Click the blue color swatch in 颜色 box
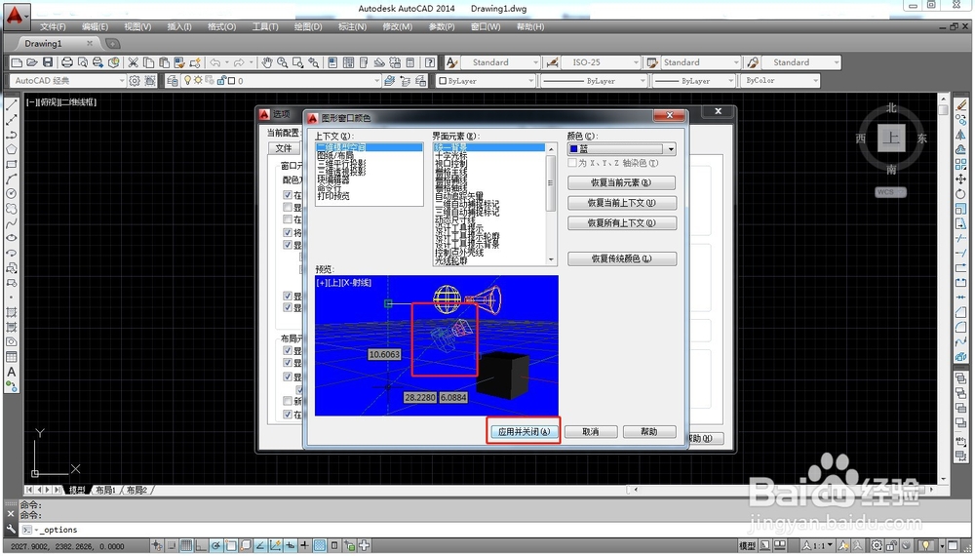 [x=574, y=149]
